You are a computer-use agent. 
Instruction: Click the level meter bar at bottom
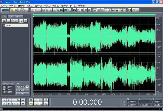(x=80, y=109)
